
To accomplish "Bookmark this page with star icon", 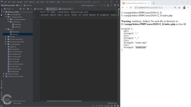I will pos(179,7).
